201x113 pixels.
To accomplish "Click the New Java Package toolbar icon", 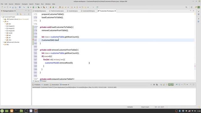I will point(50,7).
